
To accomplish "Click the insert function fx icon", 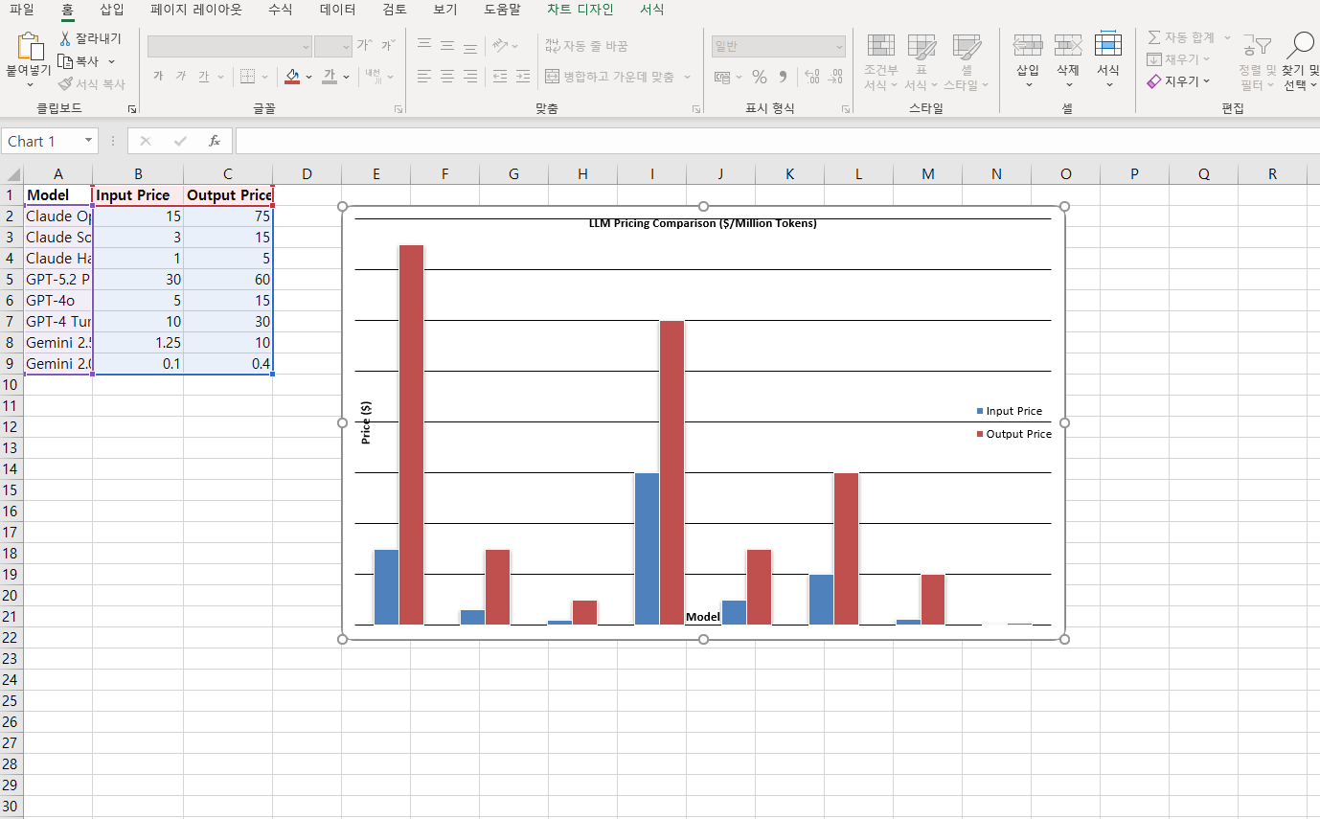I will (215, 141).
